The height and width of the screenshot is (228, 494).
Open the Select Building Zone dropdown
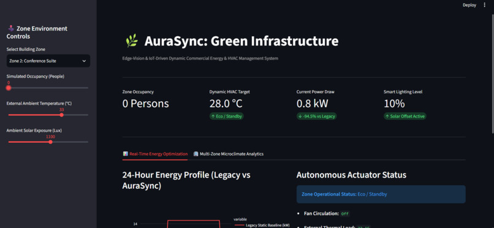click(x=48, y=61)
